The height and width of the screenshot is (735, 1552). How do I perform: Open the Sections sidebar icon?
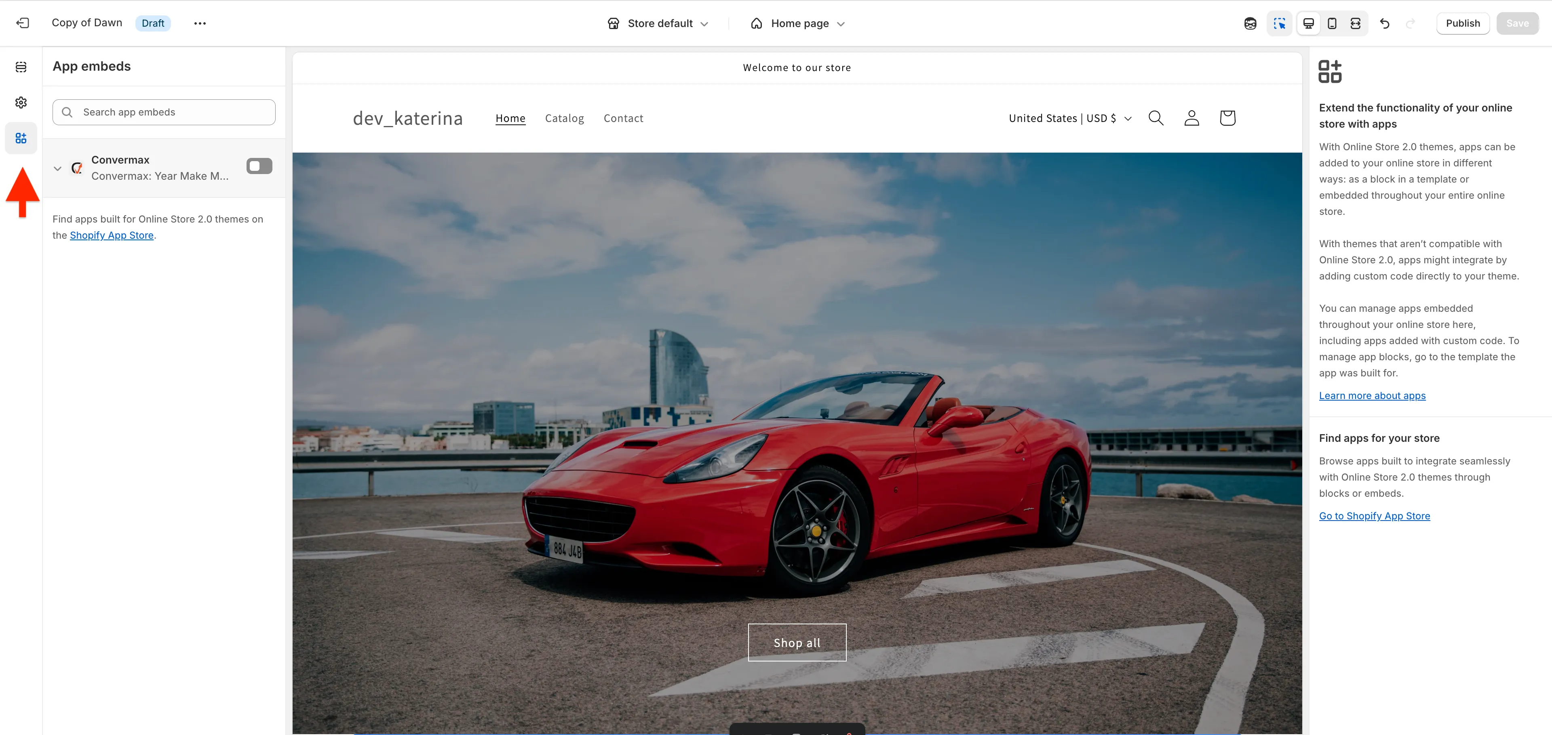[x=21, y=67]
